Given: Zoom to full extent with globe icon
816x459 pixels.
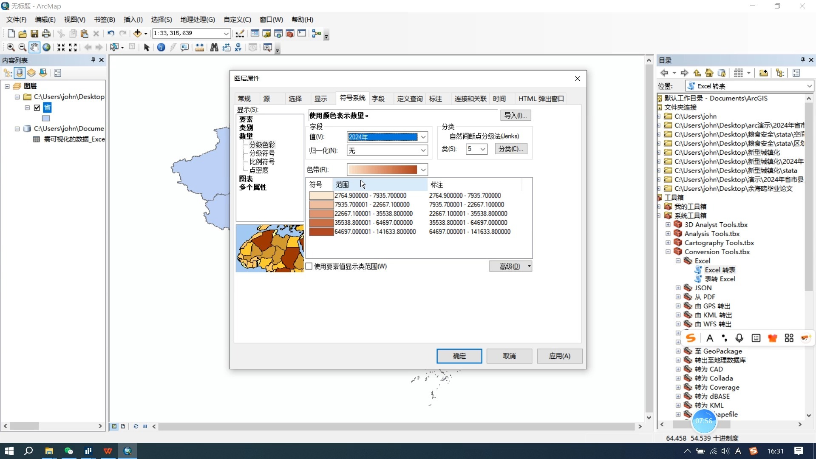Looking at the screenshot, I should tap(46, 47).
